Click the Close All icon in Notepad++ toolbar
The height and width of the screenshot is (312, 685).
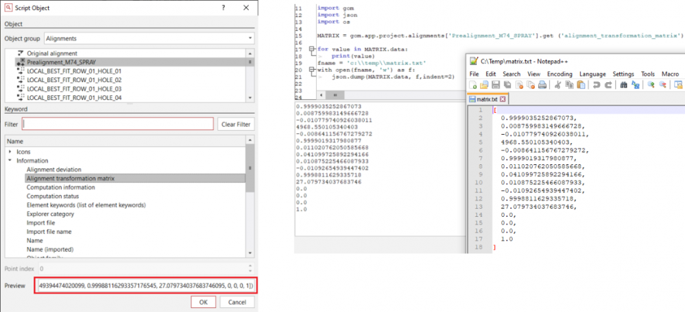point(531,85)
